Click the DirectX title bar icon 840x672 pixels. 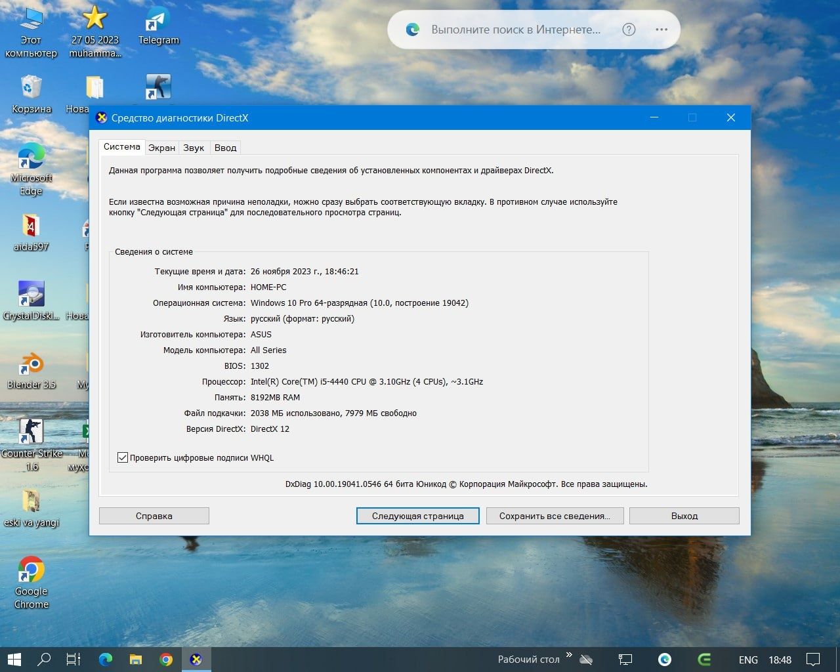[101, 118]
